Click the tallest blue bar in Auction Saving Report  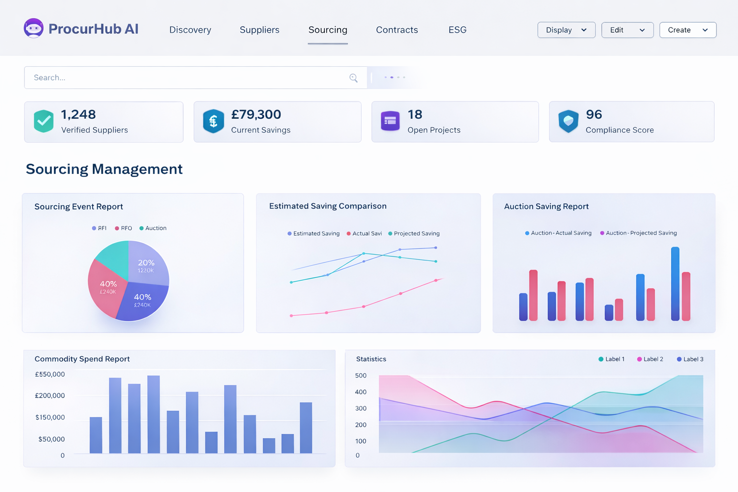coord(675,283)
